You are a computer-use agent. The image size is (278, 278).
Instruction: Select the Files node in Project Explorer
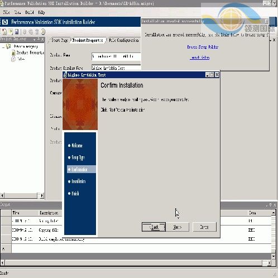pos(21,59)
